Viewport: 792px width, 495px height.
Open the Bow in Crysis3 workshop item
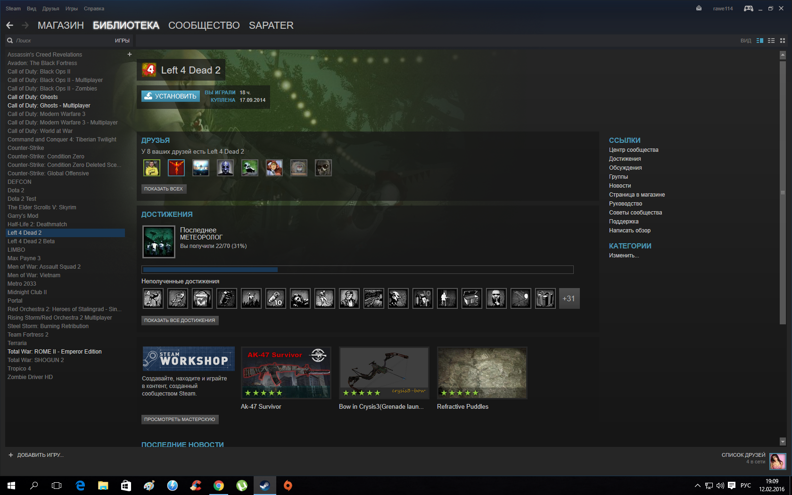pyautogui.click(x=384, y=373)
